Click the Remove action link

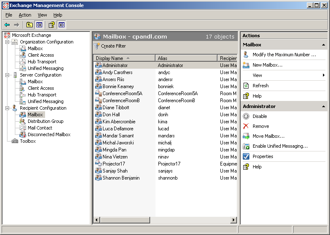coord(261,126)
